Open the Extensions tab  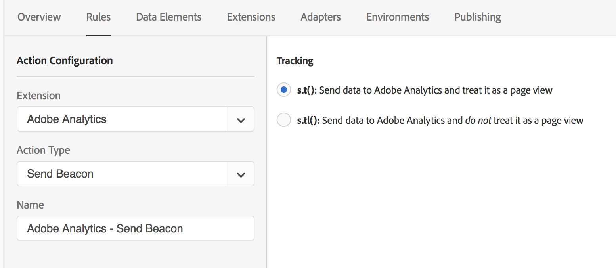tap(251, 17)
